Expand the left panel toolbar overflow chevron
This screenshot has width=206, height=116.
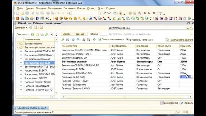coord(56,34)
